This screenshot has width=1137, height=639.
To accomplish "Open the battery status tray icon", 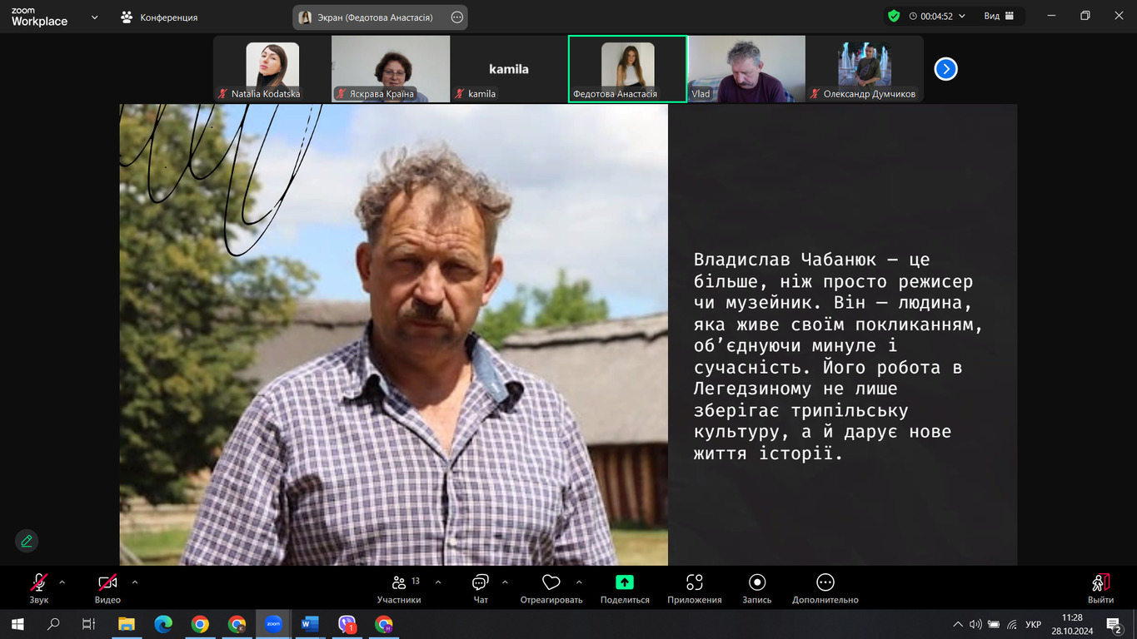I will click(x=994, y=624).
